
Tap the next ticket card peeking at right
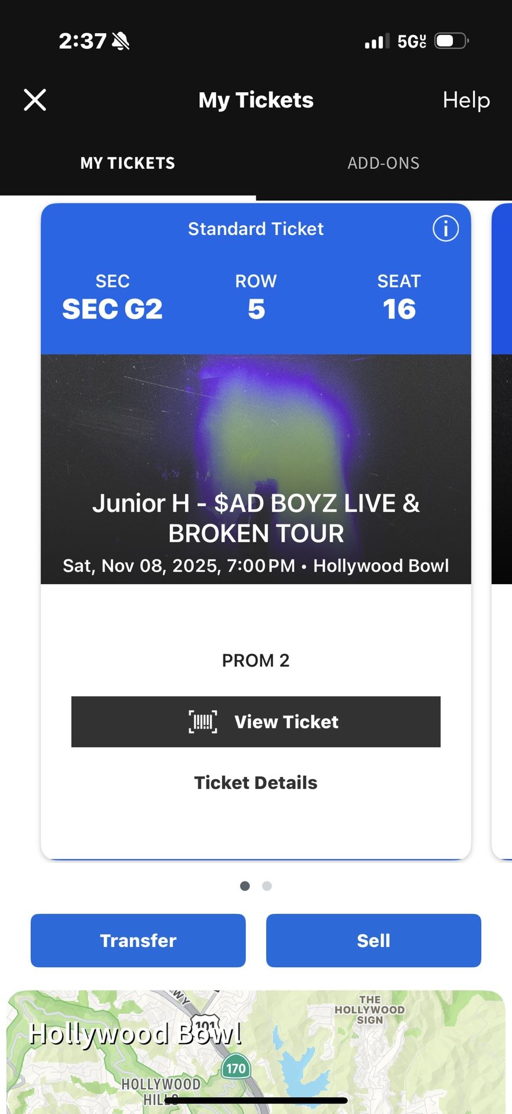[x=502, y=522]
